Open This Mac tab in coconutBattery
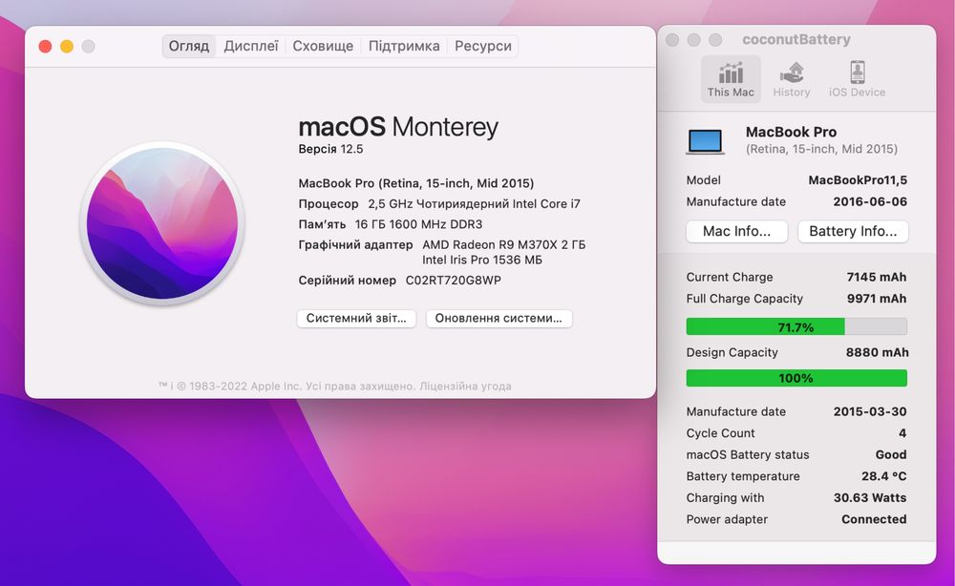This screenshot has height=586, width=955. (731, 79)
